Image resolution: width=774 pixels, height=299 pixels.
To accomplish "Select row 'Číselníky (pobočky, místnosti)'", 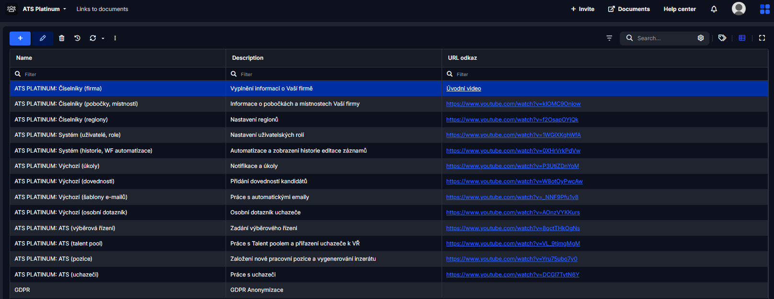I will pyautogui.click(x=389, y=104).
